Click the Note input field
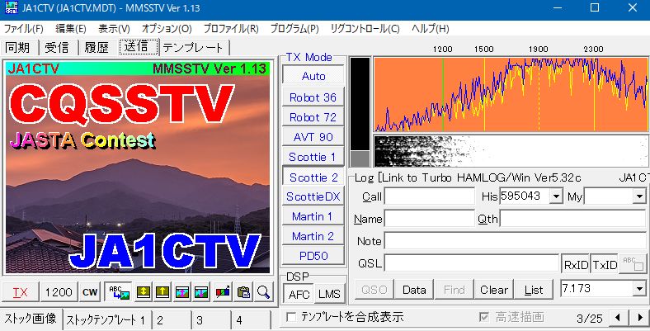The height and width of the screenshot is (331, 650). point(515,241)
